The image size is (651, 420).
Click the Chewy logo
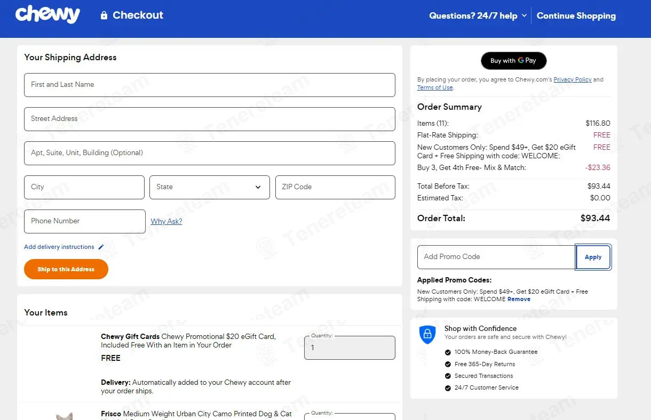coord(47,14)
